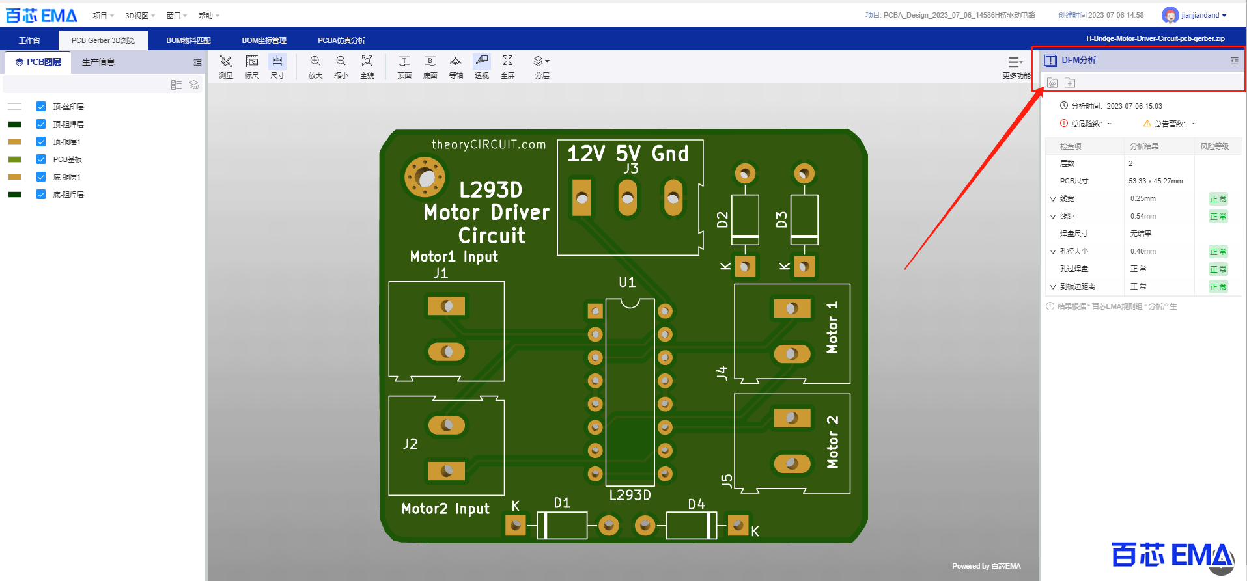Enter 全屏 full screen mode
This screenshot has height=581, width=1247.
click(508, 66)
